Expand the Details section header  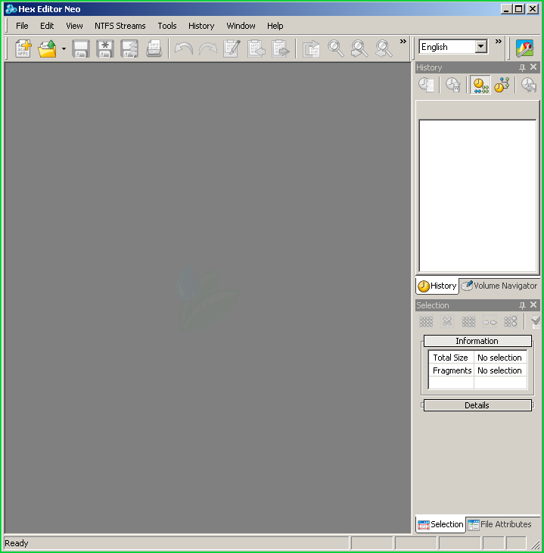[x=477, y=405]
